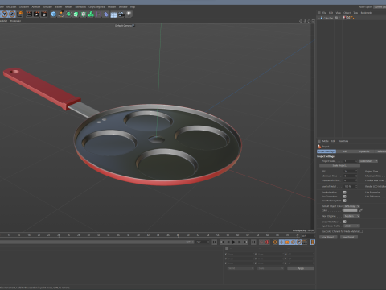
Task: Click the coordinate system toggle icon
Action: click(x=19, y=14)
